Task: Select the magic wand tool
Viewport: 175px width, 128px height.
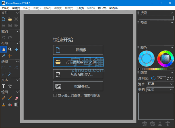Action: tap(10, 74)
